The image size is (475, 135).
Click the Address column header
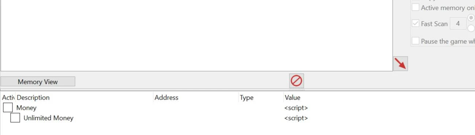(167, 97)
